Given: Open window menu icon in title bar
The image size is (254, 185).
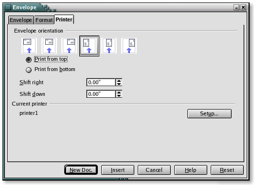Looking at the screenshot, I should [x=8, y=7].
